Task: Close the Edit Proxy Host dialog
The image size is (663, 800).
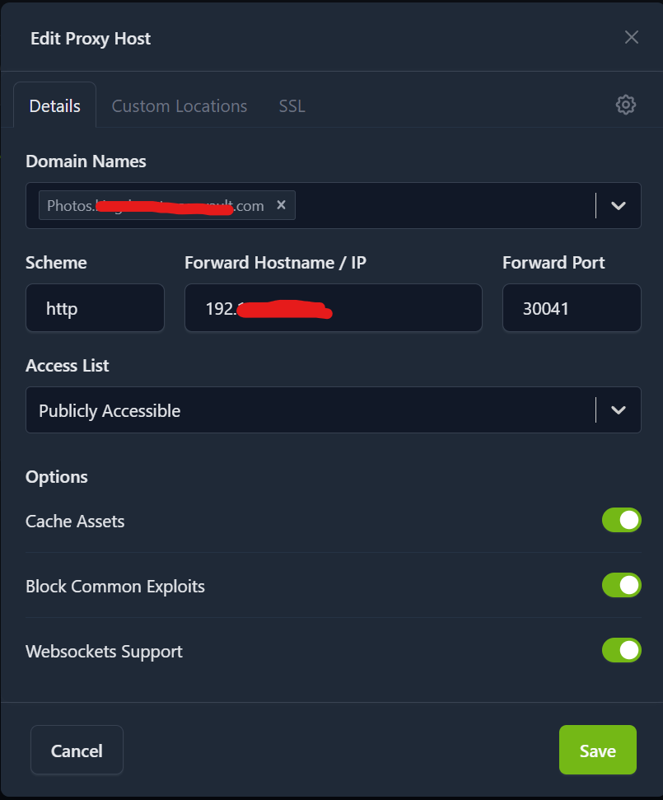Action: click(631, 37)
